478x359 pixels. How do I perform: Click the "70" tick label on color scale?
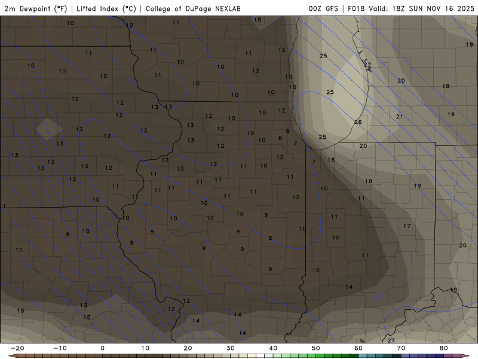(x=401, y=348)
